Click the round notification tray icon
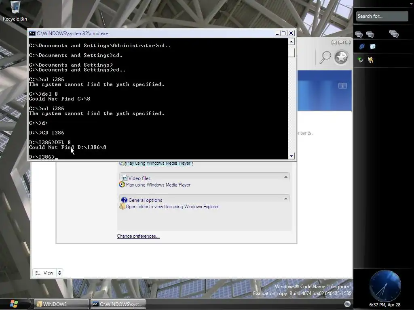The width and height of the screenshot is (414, 310). point(347,304)
